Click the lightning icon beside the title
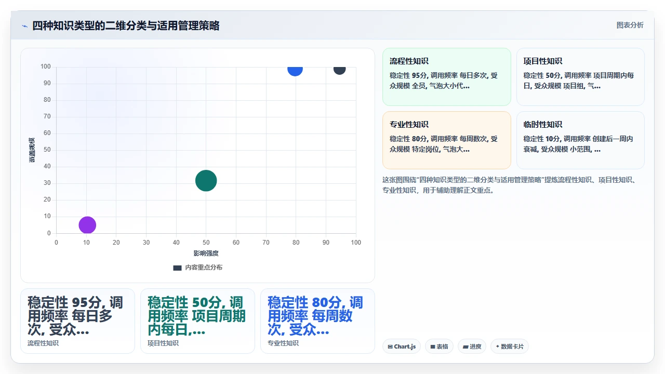665x374 pixels. pyautogui.click(x=24, y=26)
